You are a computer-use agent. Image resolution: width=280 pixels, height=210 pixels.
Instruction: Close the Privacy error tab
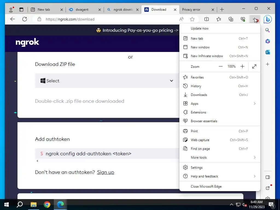click(213, 10)
